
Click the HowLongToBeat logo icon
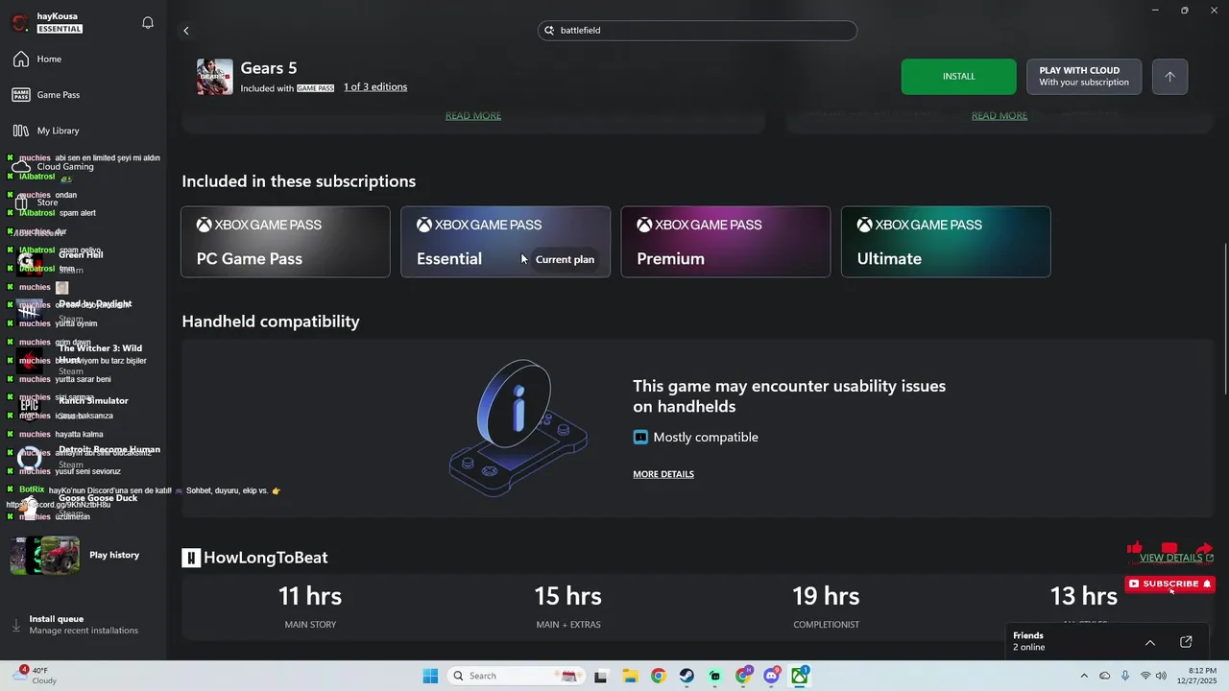tap(191, 558)
